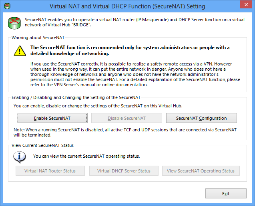Viewport: 255px width, 206px height.
Task: Click the 'Warning about SecureNAT' group label
Action: point(38,38)
